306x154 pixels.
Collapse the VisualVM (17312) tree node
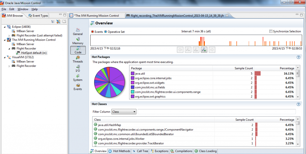click(x=5, y=57)
